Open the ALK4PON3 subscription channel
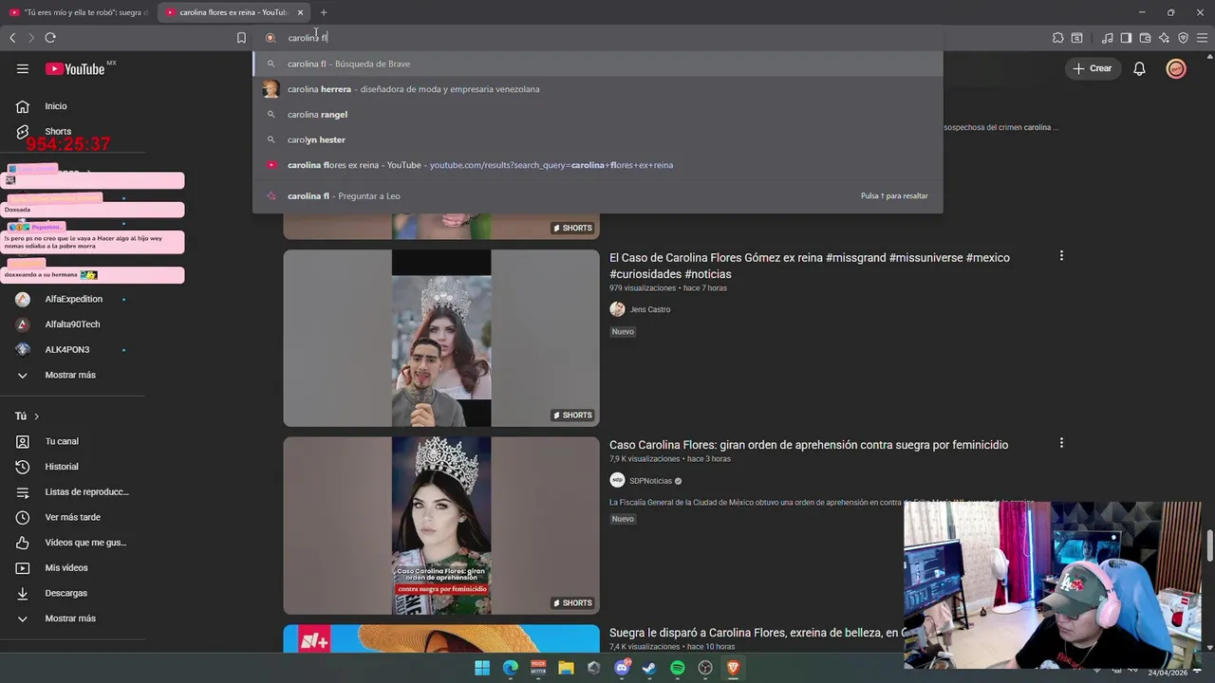Viewport: 1215px width, 683px height. 67,350
